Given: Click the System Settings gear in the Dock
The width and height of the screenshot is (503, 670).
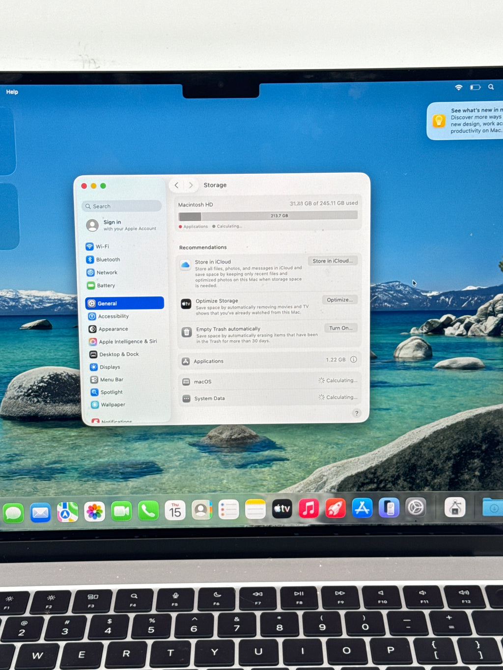Looking at the screenshot, I should [416, 508].
